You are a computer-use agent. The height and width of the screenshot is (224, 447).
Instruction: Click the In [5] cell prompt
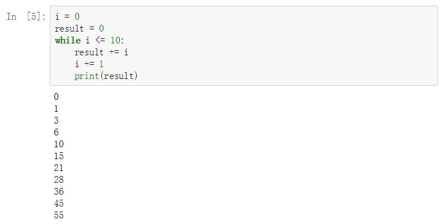click(x=26, y=16)
